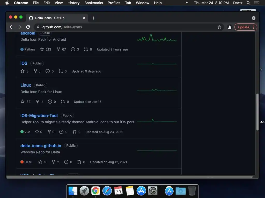Open Notification Center list icon

pyautogui.click(x=257, y=3)
